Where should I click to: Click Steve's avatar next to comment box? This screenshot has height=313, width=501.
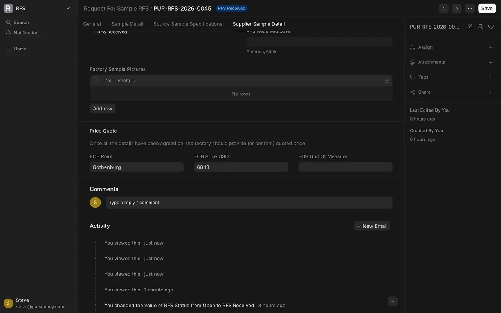[x=95, y=202]
